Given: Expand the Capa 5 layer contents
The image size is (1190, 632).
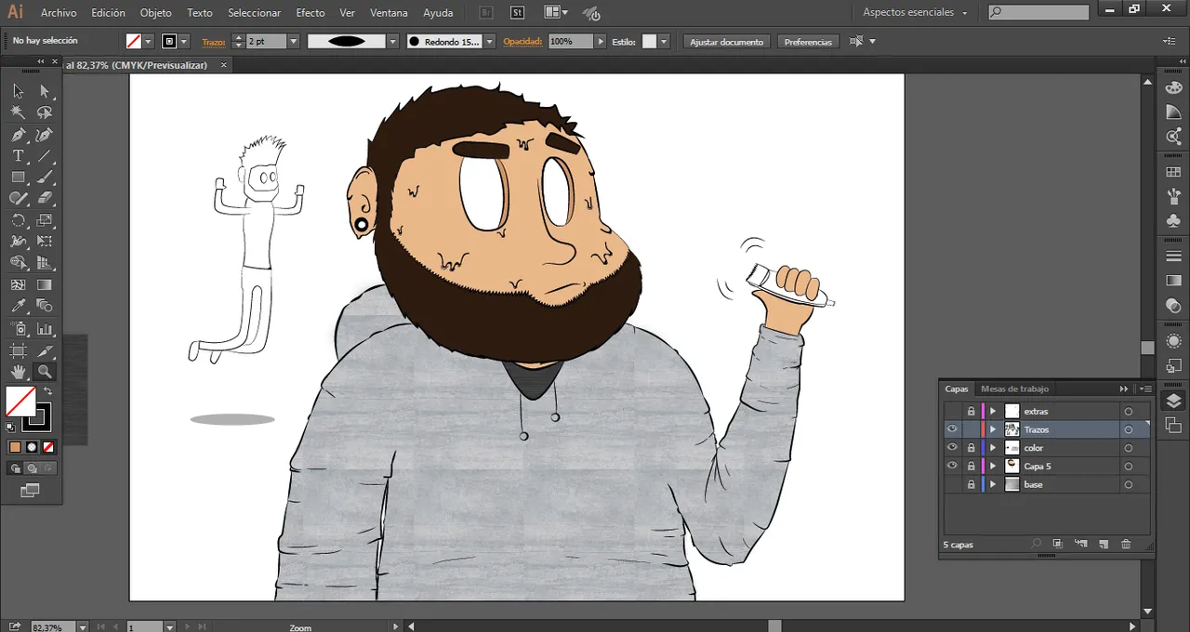Looking at the screenshot, I should click(993, 467).
